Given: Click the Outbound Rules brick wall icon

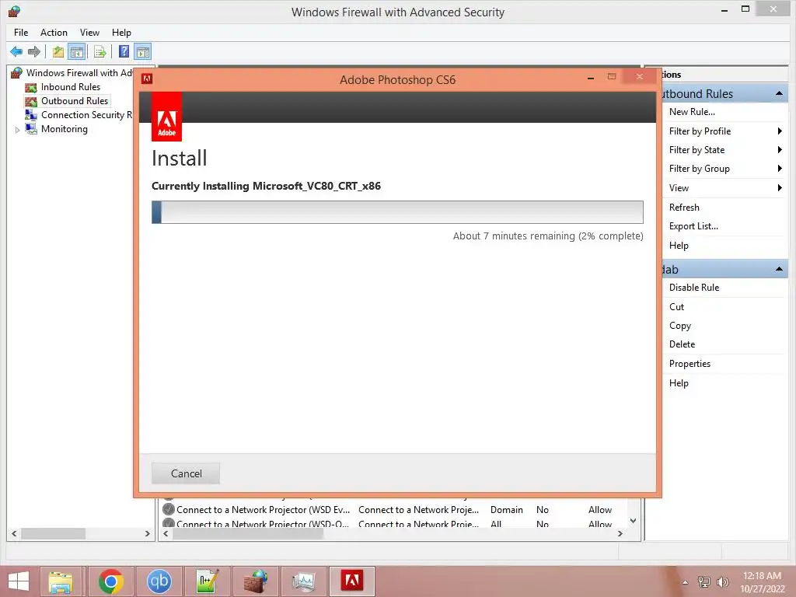Looking at the screenshot, I should (x=31, y=101).
